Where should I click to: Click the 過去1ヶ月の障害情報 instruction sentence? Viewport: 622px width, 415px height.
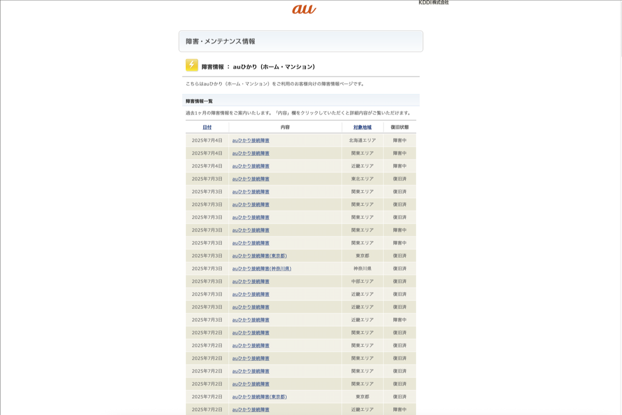(x=299, y=113)
